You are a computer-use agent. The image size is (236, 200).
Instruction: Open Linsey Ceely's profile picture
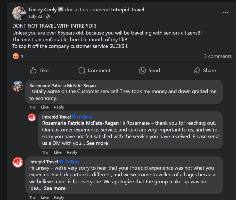coord(19,13)
